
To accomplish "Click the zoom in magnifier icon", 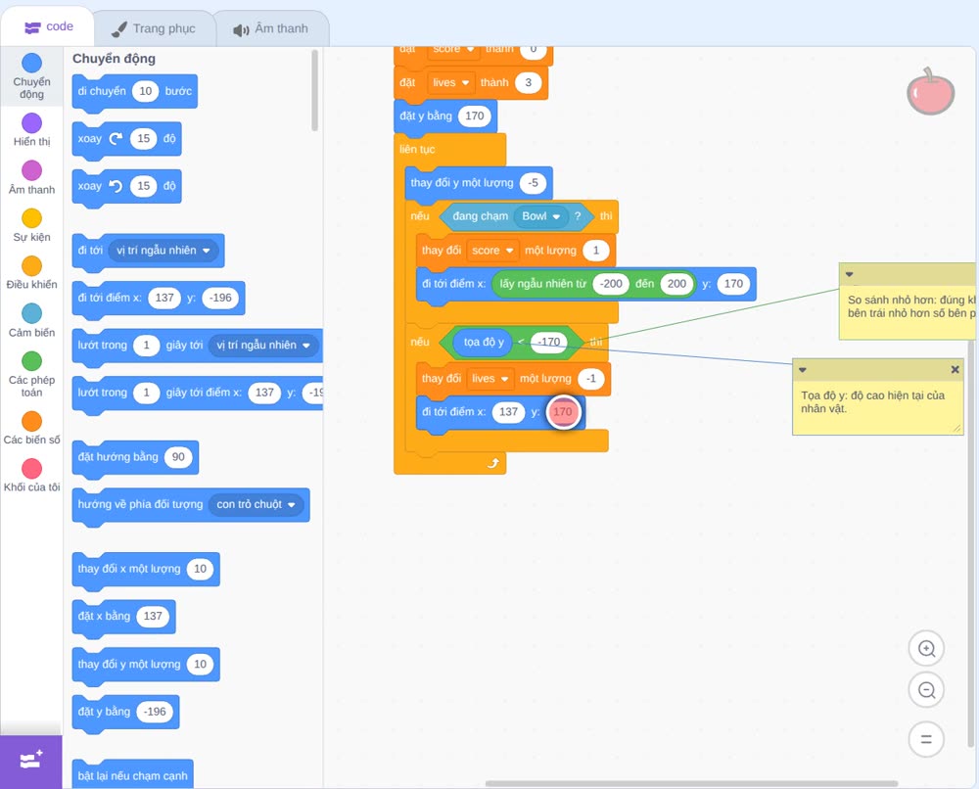I will (x=926, y=649).
